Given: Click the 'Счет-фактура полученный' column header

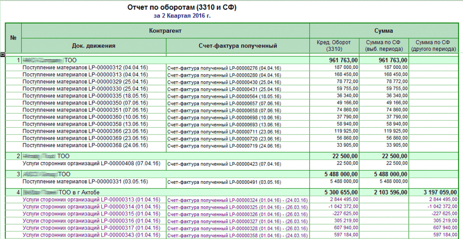Looking at the screenshot, I should point(238,46).
